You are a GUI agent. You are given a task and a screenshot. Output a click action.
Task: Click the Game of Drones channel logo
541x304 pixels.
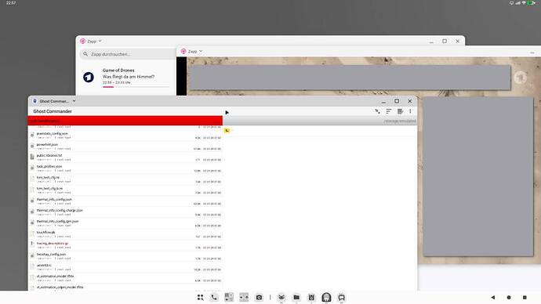click(89, 77)
